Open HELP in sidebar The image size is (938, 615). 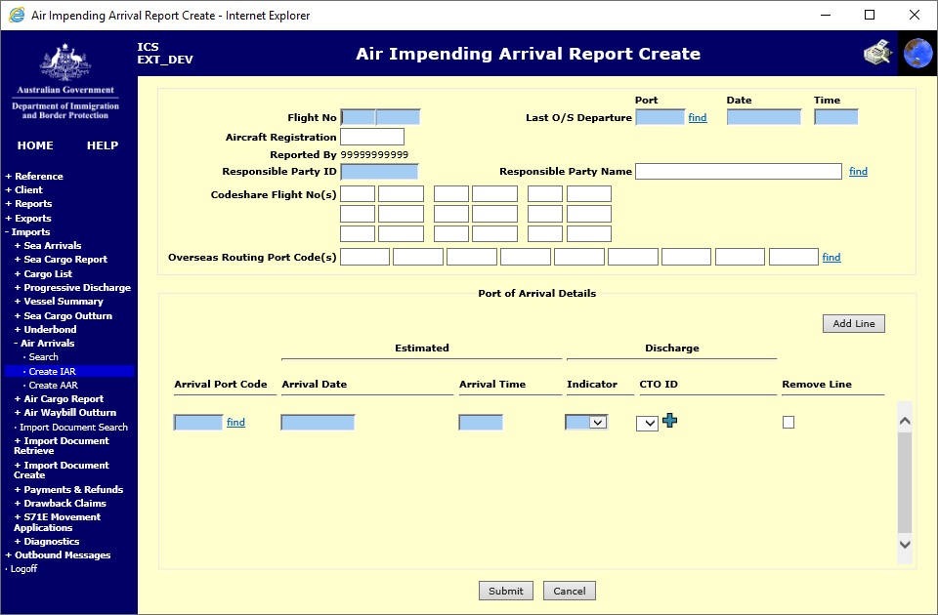(x=103, y=145)
